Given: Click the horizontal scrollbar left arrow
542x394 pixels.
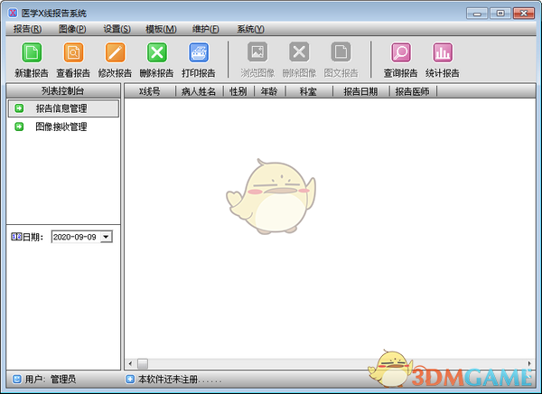Looking at the screenshot, I should pyautogui.click(x=130, y=363).
